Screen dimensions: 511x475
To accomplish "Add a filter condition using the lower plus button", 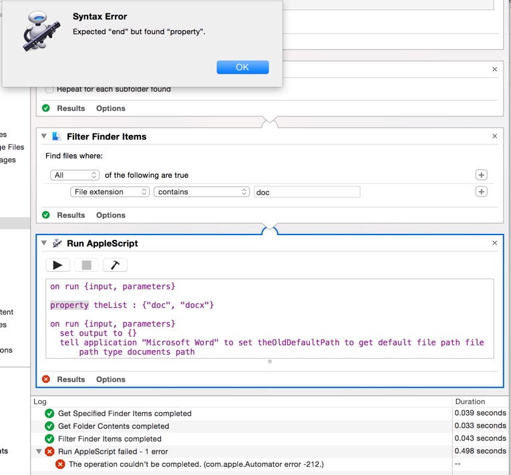I will click(481, 192).
